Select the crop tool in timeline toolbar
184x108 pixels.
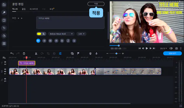48,53
